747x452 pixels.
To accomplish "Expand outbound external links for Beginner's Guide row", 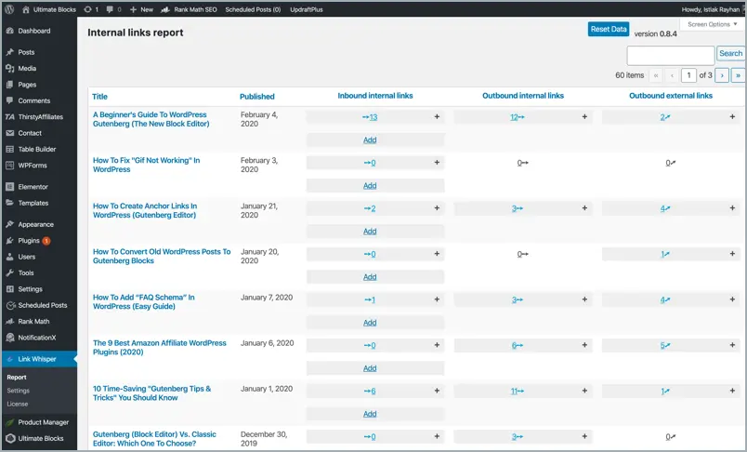I will click(732, 117).
